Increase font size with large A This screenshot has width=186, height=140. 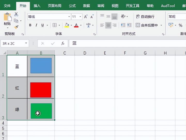(86, 17)
